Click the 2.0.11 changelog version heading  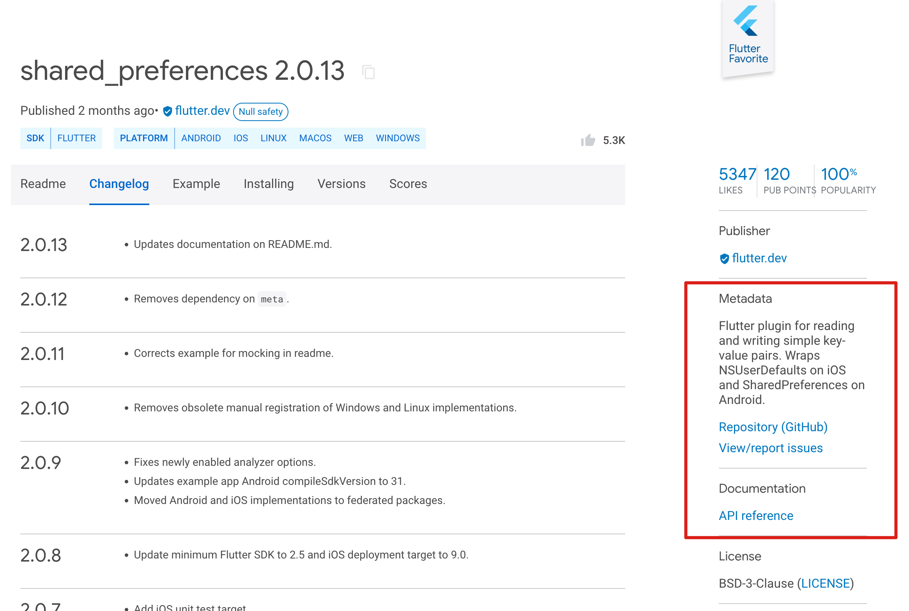tap(42, 354)
